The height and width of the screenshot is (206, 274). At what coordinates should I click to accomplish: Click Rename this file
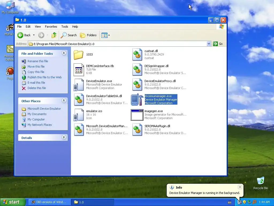38,61
